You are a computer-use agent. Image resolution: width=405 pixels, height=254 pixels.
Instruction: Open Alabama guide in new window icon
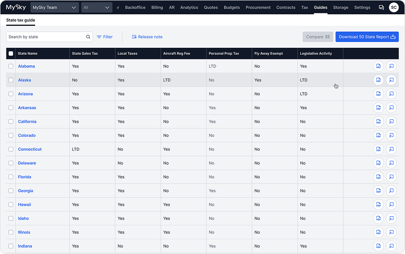click(x=391, y=66)
